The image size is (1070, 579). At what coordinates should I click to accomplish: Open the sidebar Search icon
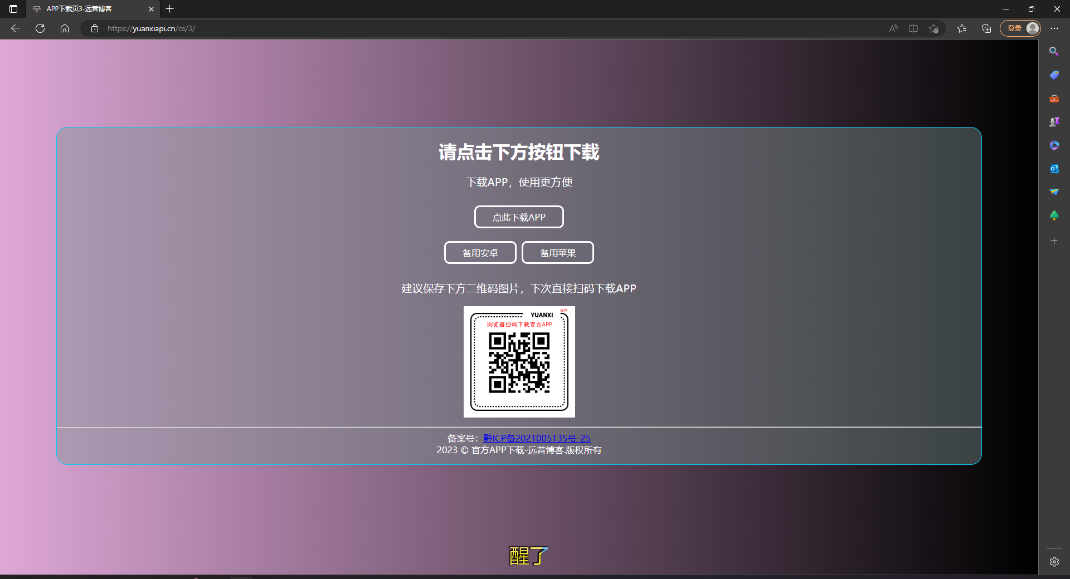[x=1054, y=51]
